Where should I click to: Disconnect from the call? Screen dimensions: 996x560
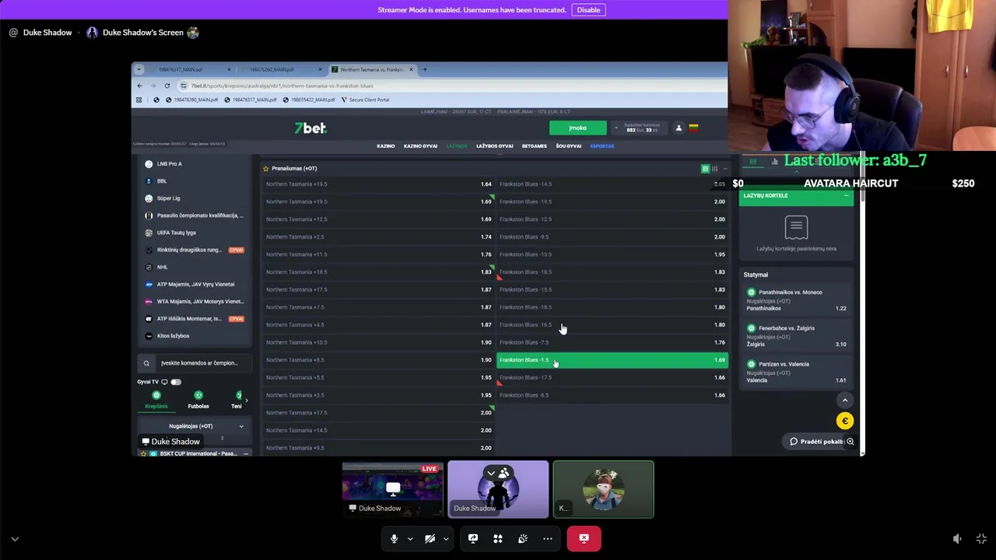pyautogui.click(x=584, y=538)
